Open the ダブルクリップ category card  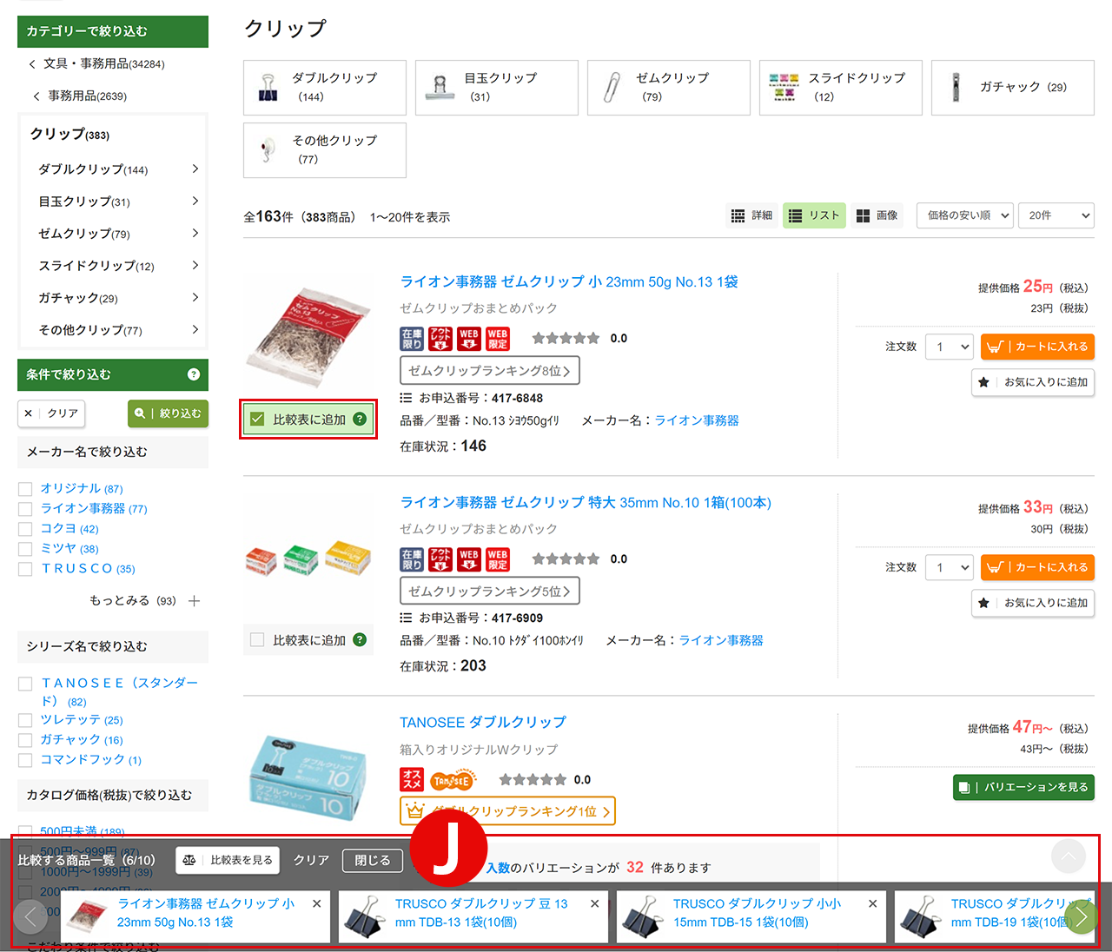(x=325, y=88)
